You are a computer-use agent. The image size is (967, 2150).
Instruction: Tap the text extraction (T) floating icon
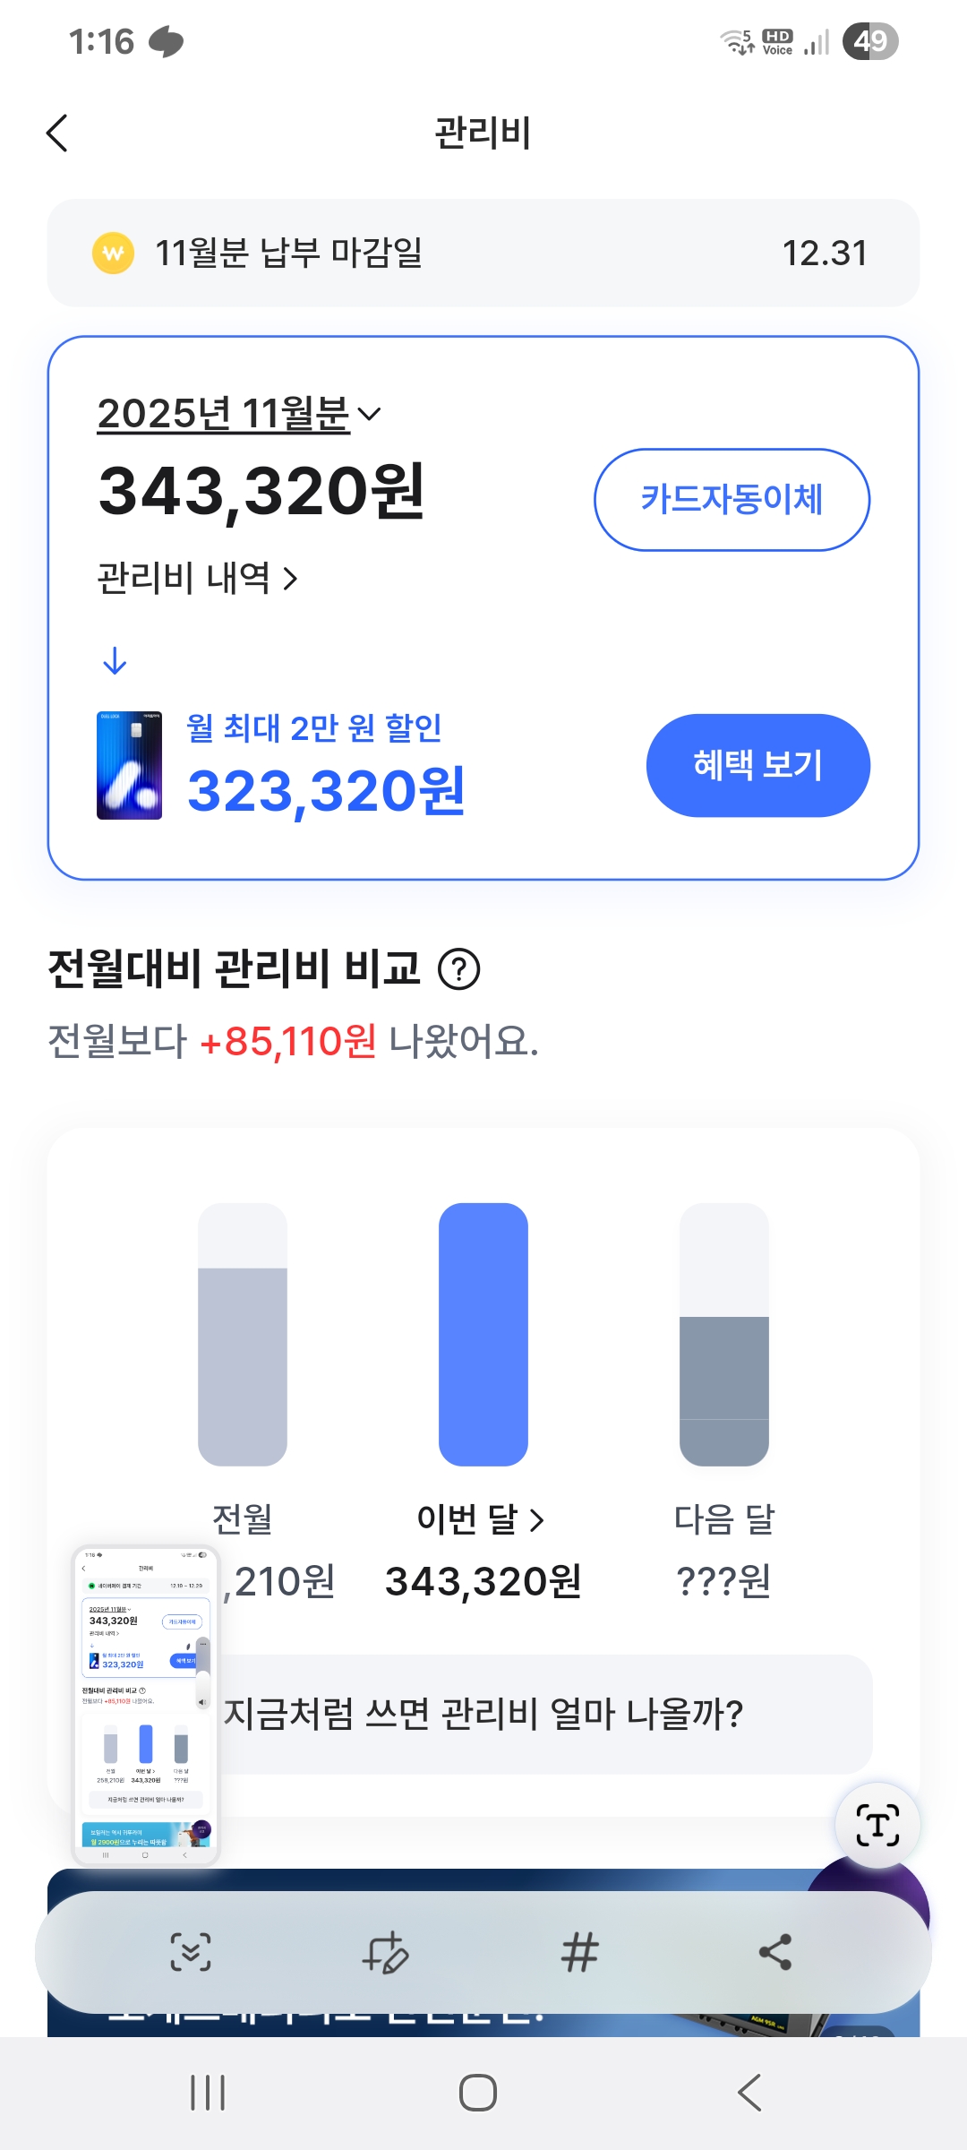pos(877,1825)
